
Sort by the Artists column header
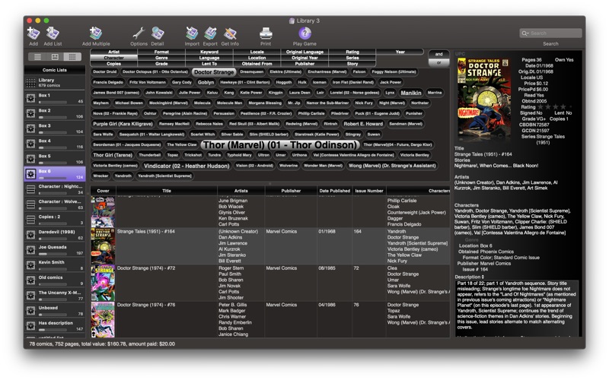coord(241,191)
